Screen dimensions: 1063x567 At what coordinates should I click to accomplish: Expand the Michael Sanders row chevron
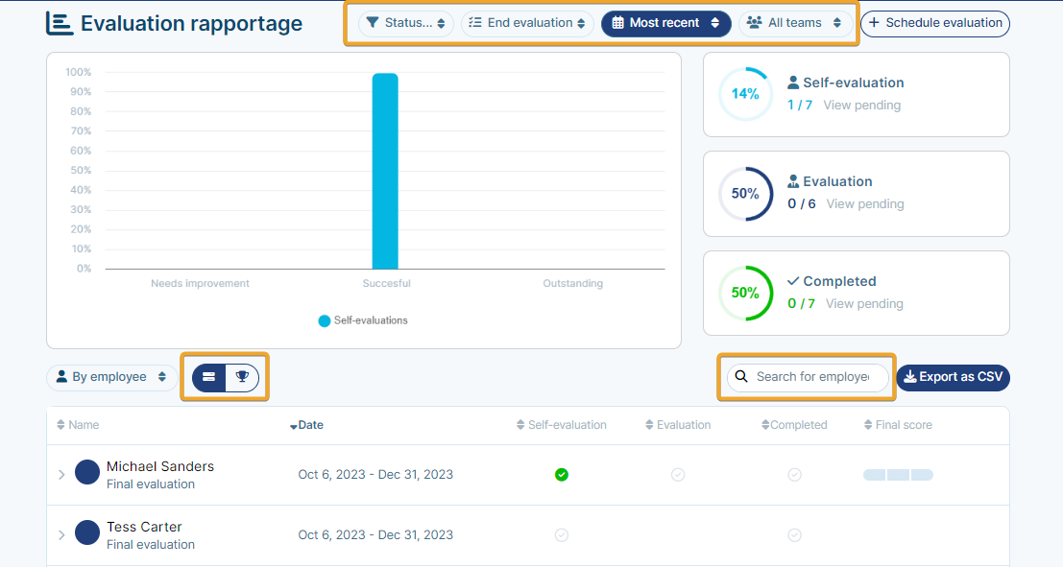click(61, 475)
